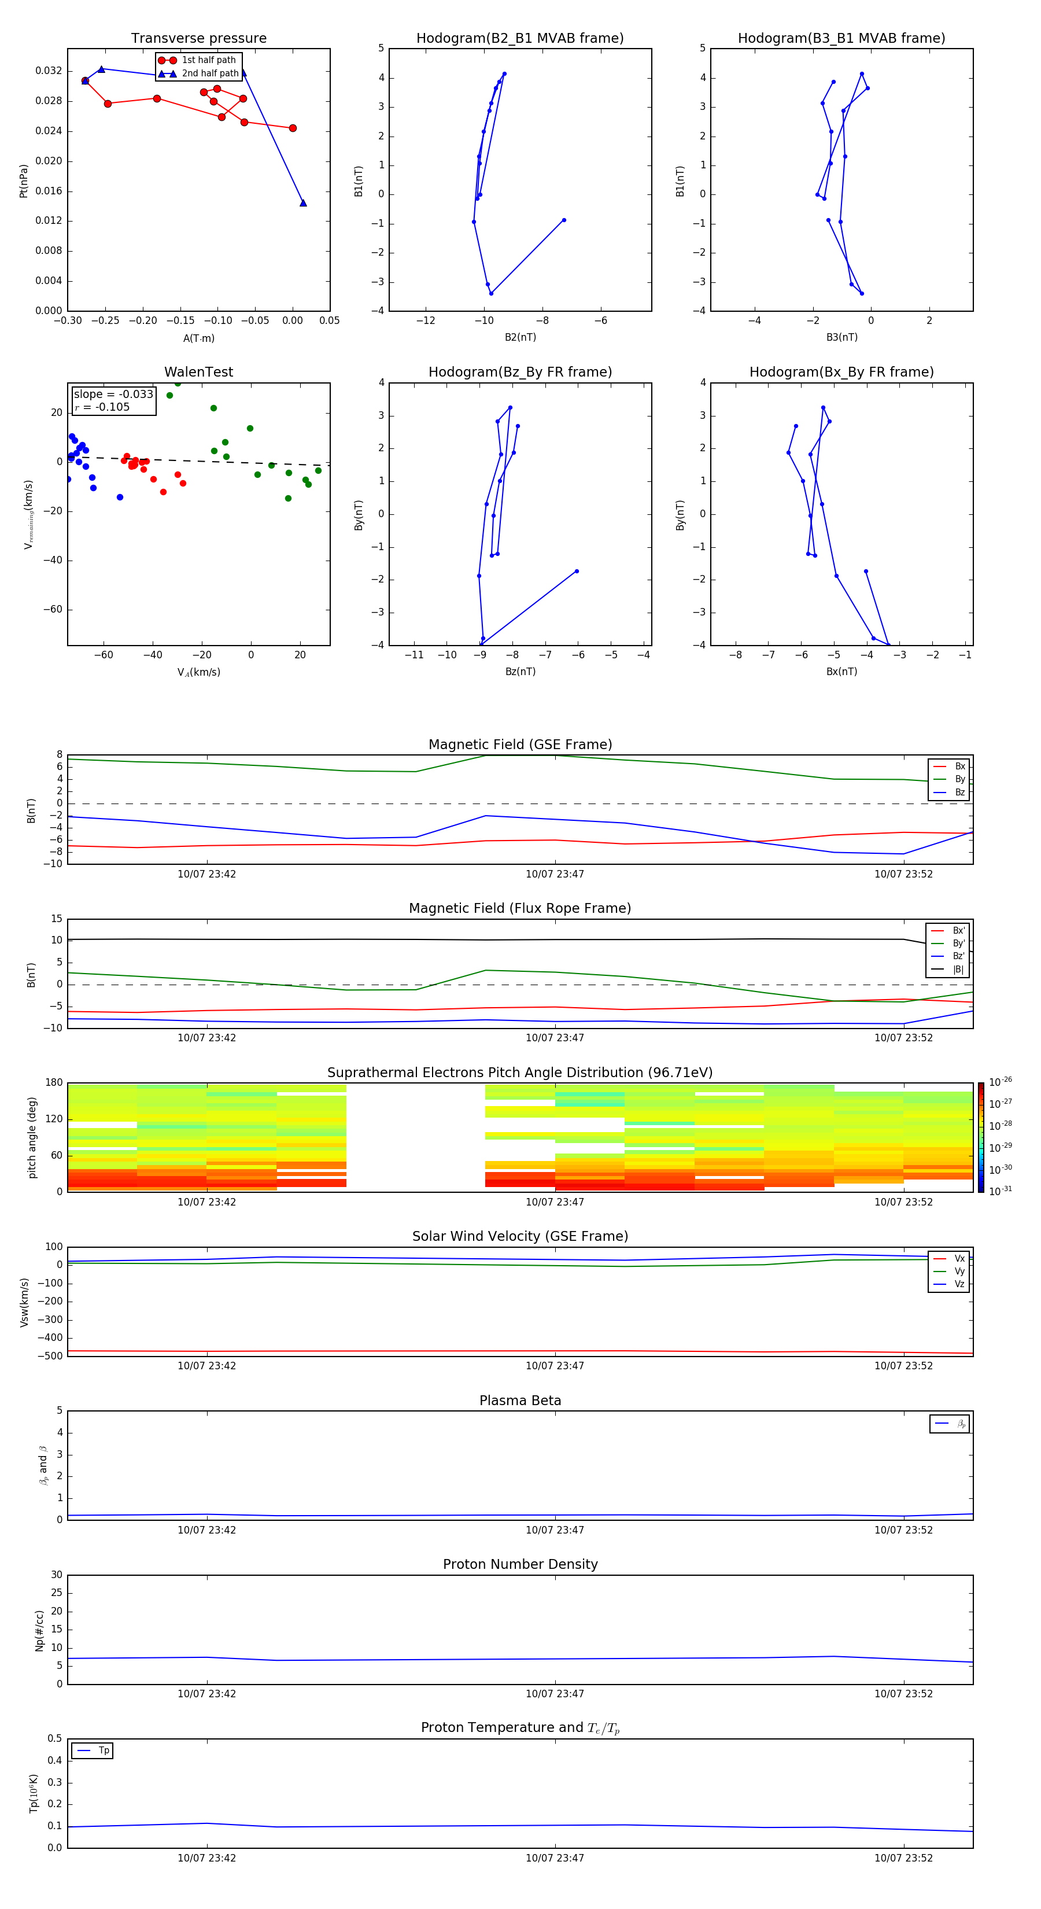Click 'Magnetic Field (GSE Frame)' title
Screen dimensions: 1041x1909
click(520, 745)
